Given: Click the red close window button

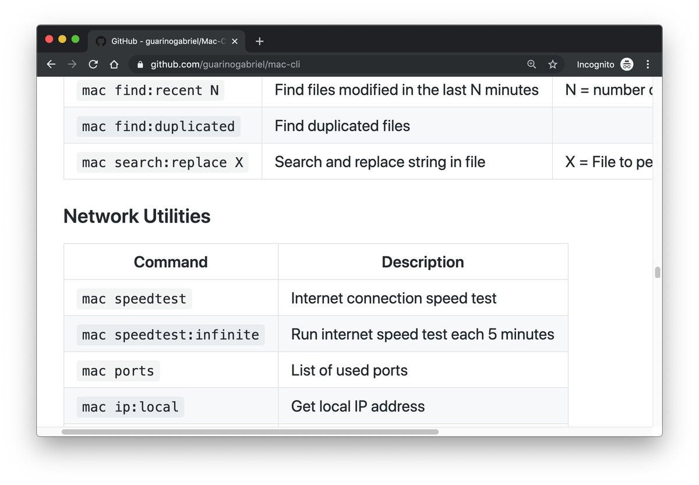Looking at the screenshot, I should (x=50, y=39).
